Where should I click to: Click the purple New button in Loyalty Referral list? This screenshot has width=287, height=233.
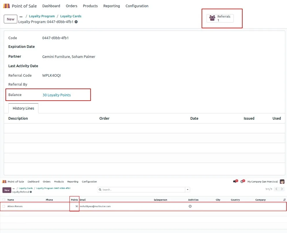(7, 190)
